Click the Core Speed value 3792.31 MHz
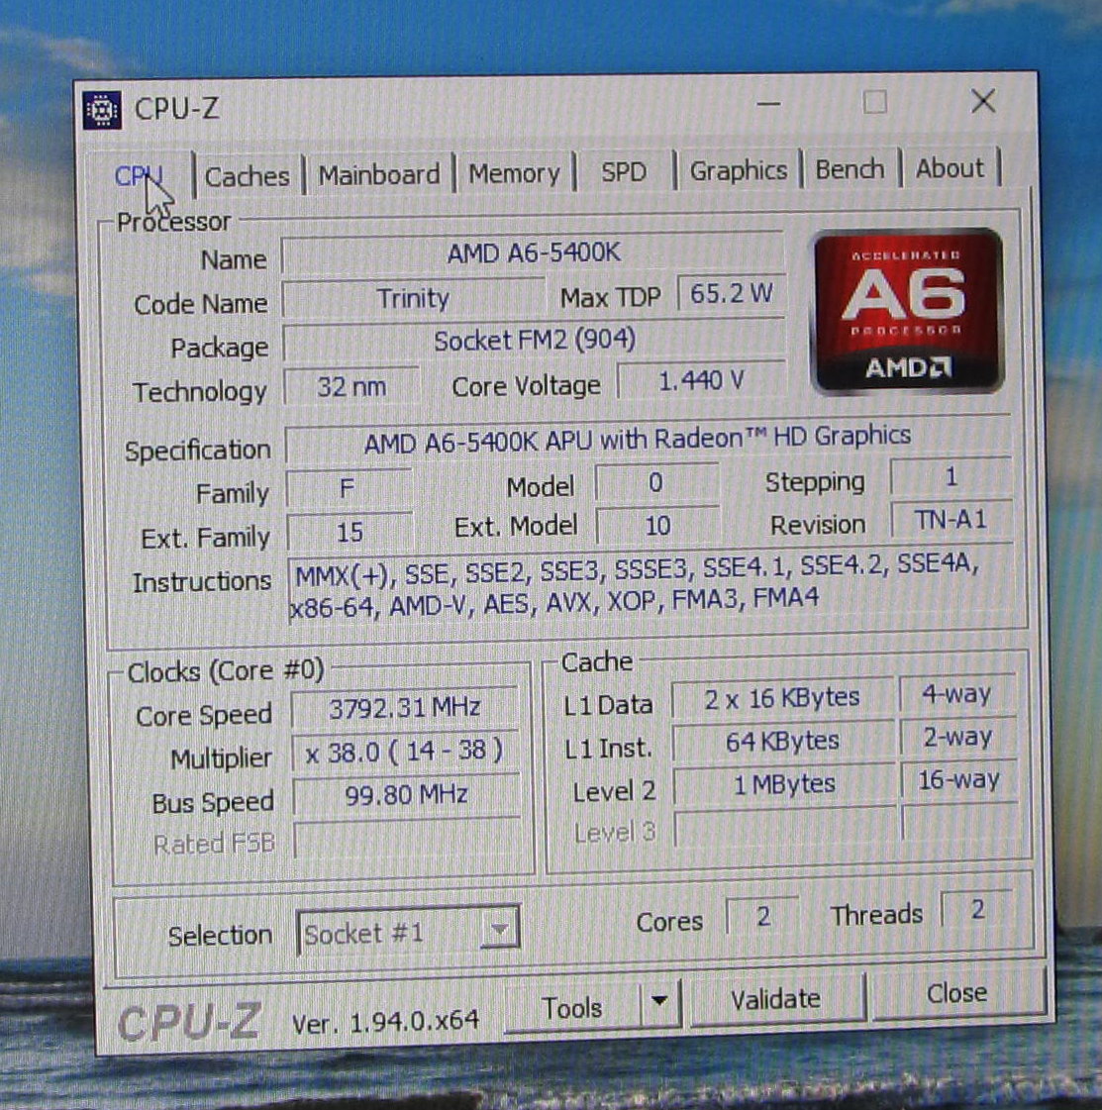This screenshot has width=1102, height=1110. click(405, 707)
